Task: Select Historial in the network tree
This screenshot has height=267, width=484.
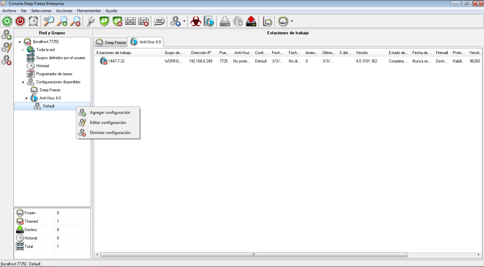Action: click(43, 66)
